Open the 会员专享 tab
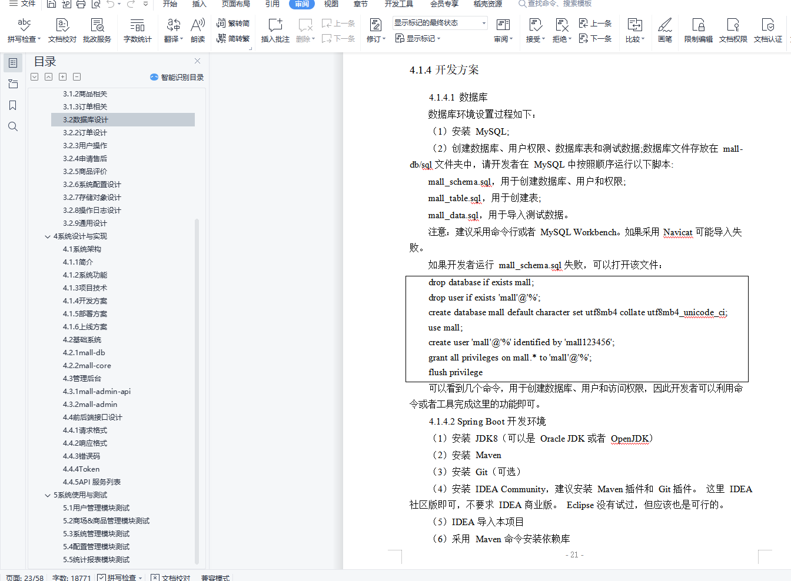The height and width of the screenshot is (581, 791). pos(444,4)
